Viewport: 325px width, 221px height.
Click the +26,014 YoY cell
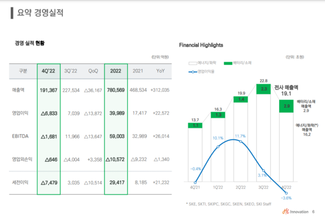(x=161, y=136)
